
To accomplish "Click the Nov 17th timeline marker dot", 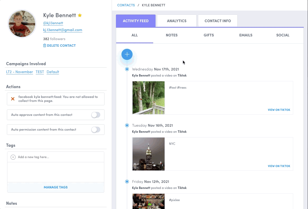I will point(127,69).
